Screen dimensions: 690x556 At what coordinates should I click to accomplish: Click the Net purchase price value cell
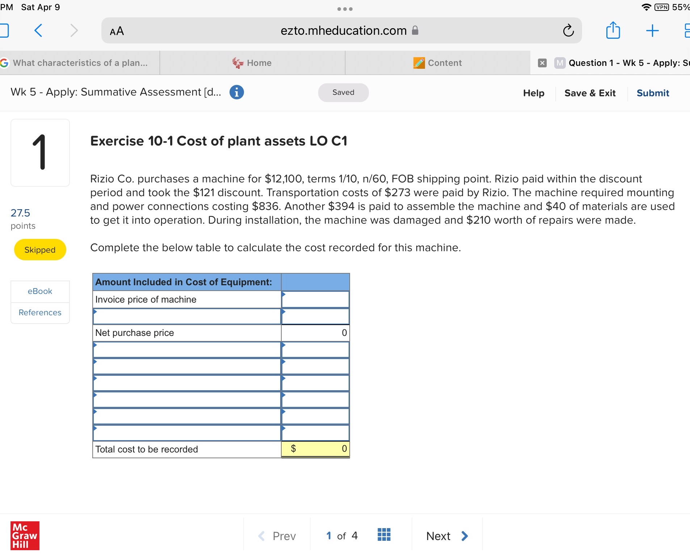[x=315, y=333]
